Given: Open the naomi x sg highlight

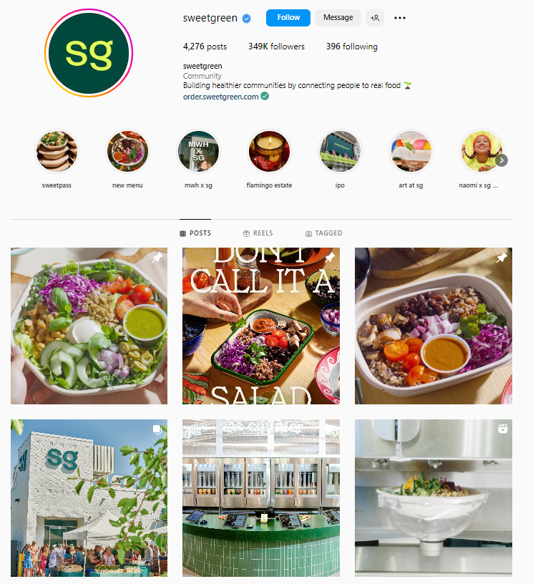Looking at the screenshot, I should (481, 152).
